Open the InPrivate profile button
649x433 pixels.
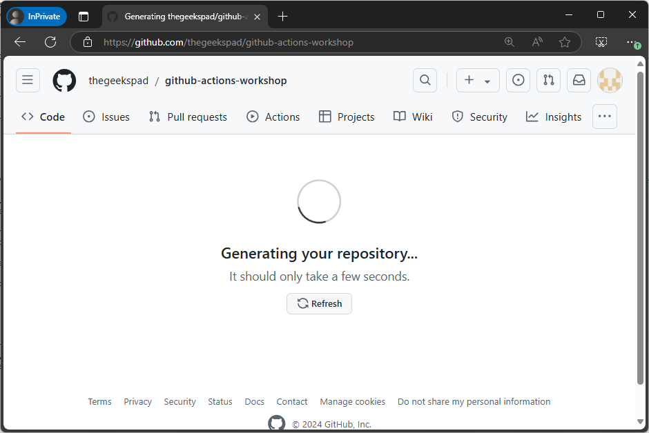(37, 17)
